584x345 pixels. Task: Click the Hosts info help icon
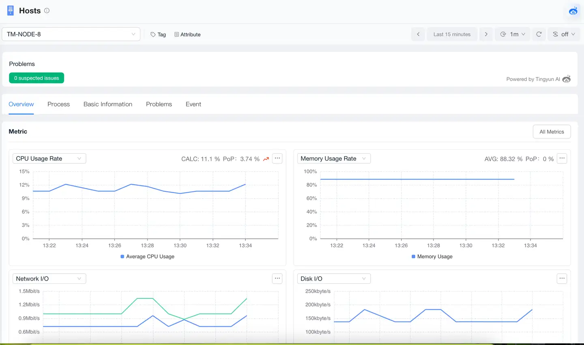coord(47,11)
